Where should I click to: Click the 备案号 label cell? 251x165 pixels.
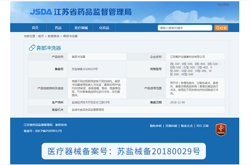(48, 69)
